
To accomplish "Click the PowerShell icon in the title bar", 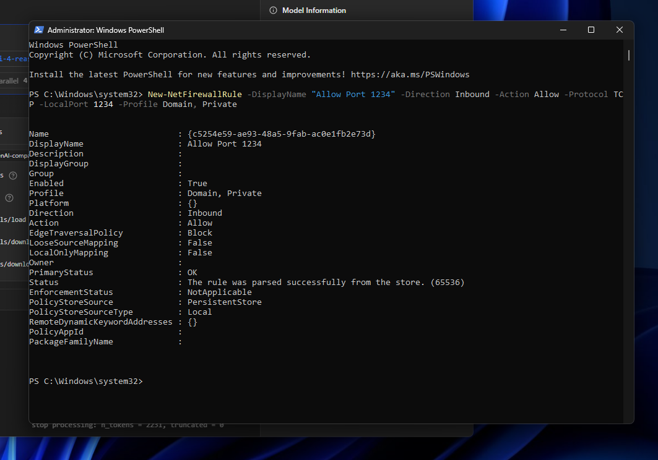I will point(38,30).
